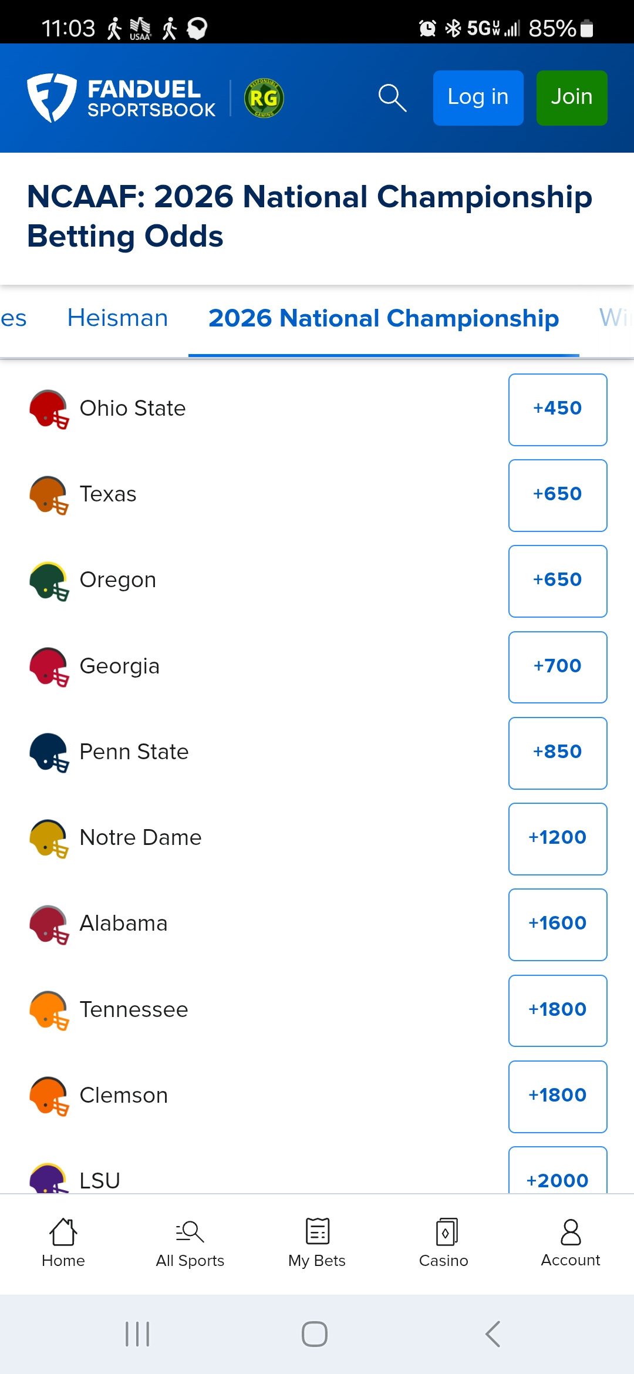The image size is (634, 1374).
Task: Open the My Bets section
Action: [x=317, y=1242]
